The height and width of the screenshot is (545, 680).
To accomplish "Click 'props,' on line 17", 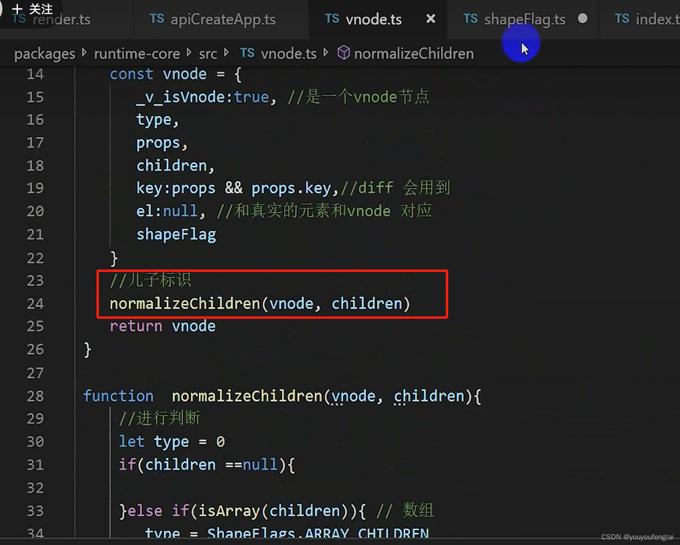I will click(162, 143).
